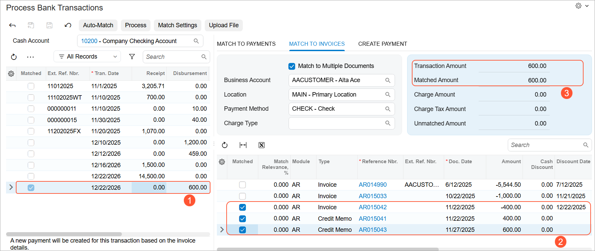
Task: Switch to the Match to Invoices tab
Action: 317,44
